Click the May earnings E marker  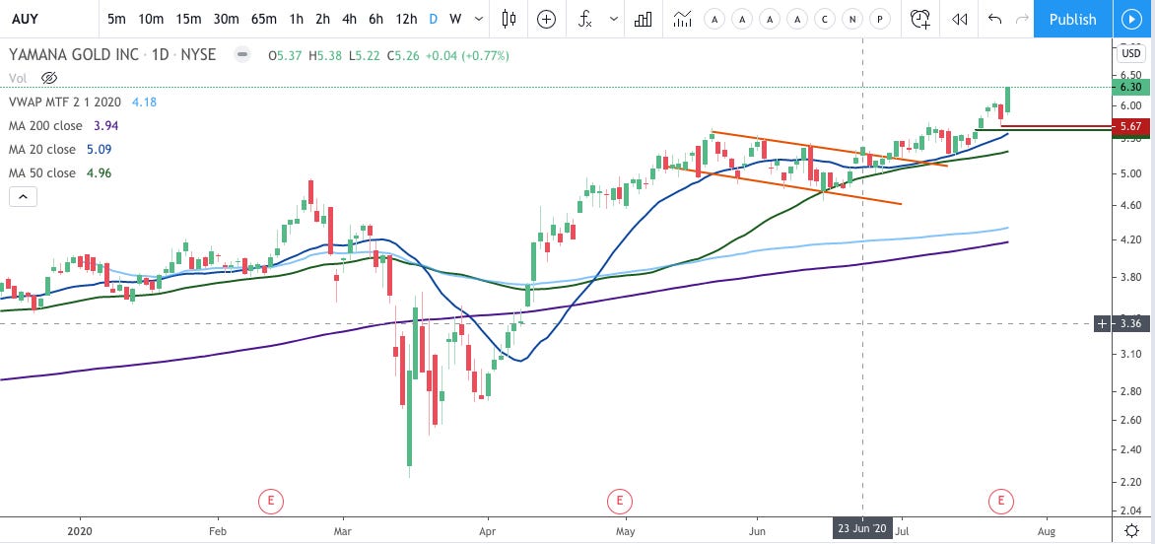[x=620, y=502]
